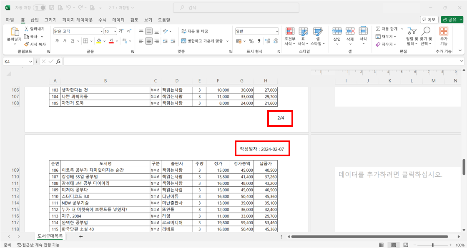Viewport: 467px width, 248px height.
Task: Click the green Share (공유) button
Action: click(x=452, y=20)
